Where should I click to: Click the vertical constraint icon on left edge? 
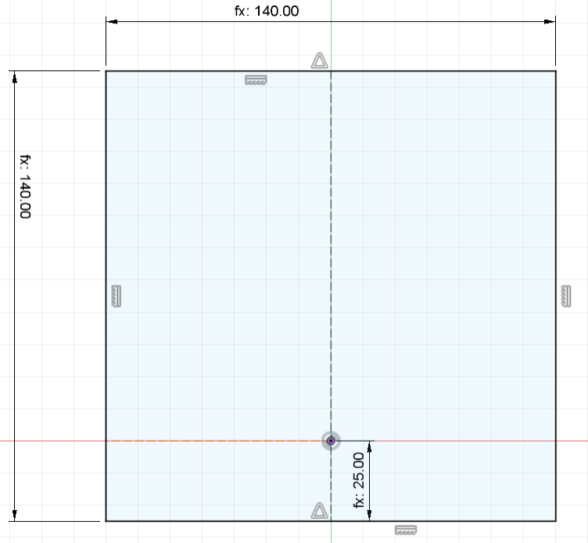tap(117, 296)
